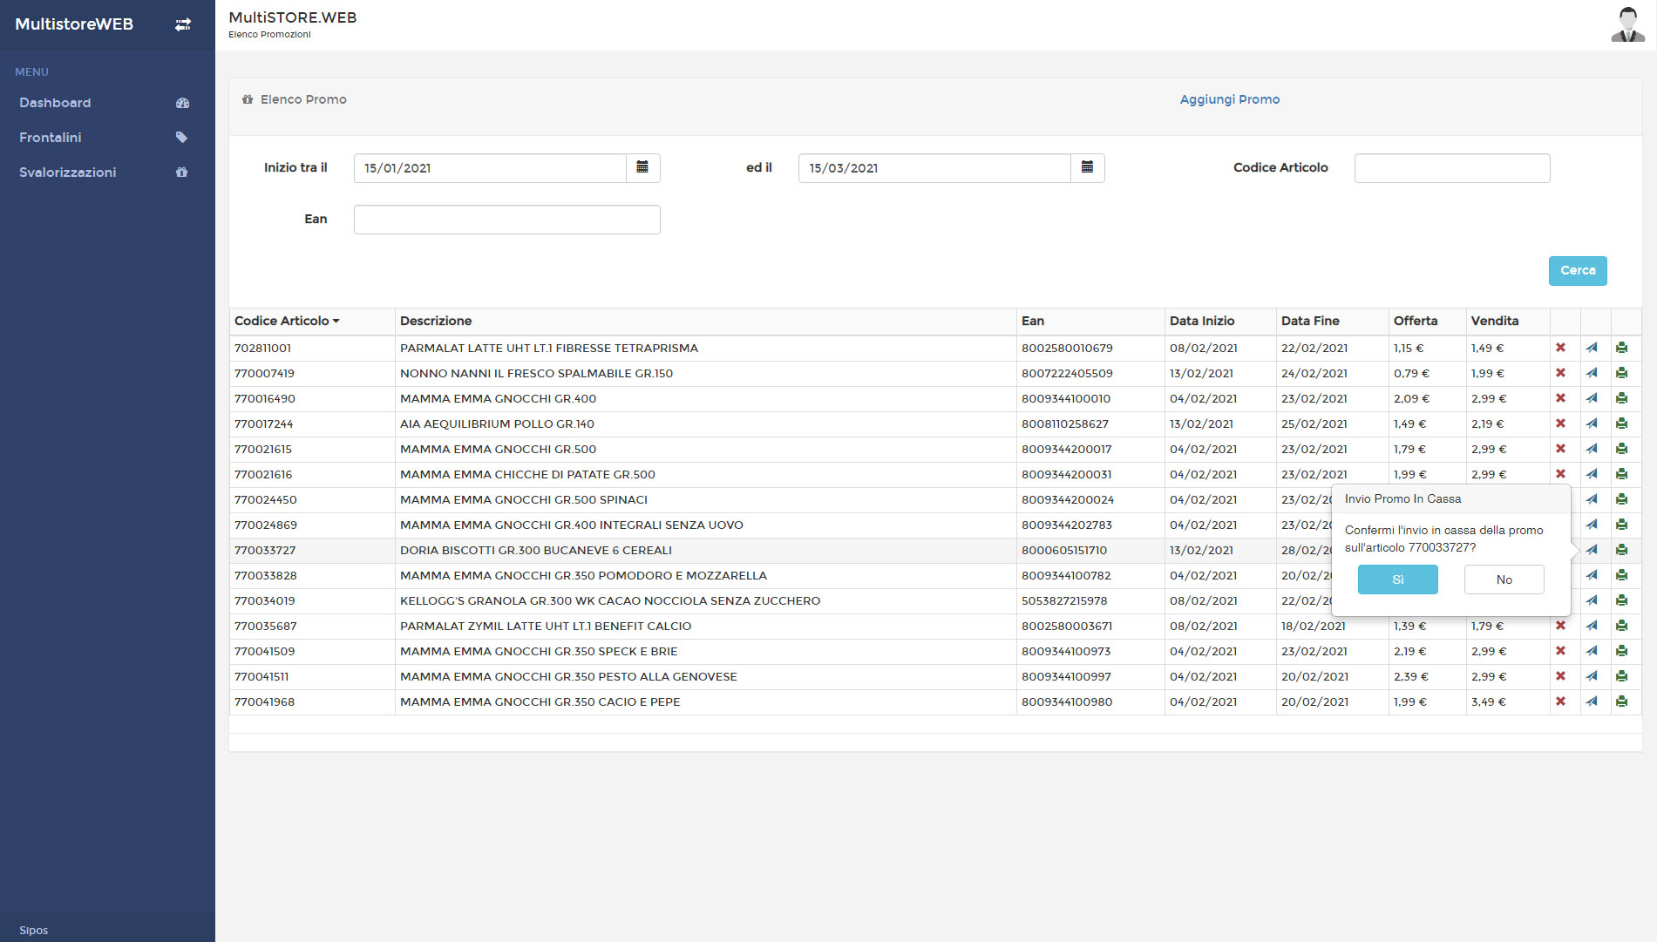The image size is (1657, 942).
Task: Focus the ed il date field
Action: tap(934, 168)
